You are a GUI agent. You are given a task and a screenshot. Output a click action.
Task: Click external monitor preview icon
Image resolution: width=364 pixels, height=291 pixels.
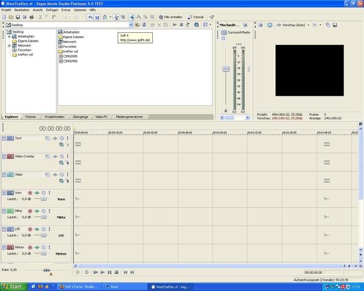(x=269, y=25)
